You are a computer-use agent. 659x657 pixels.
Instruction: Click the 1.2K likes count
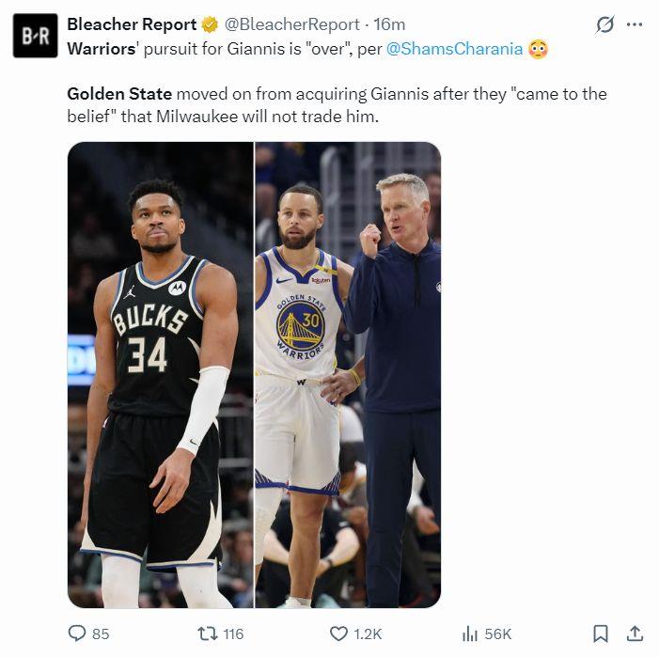click(x=369, y=634)
